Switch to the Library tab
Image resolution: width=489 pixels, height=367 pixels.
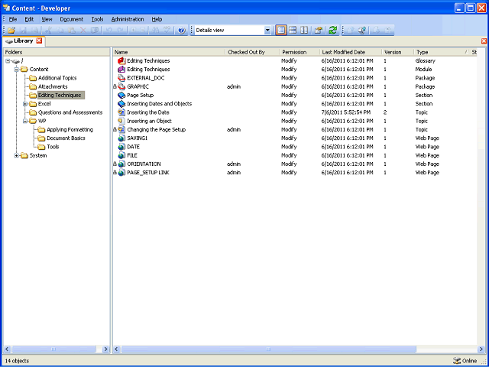24,41
